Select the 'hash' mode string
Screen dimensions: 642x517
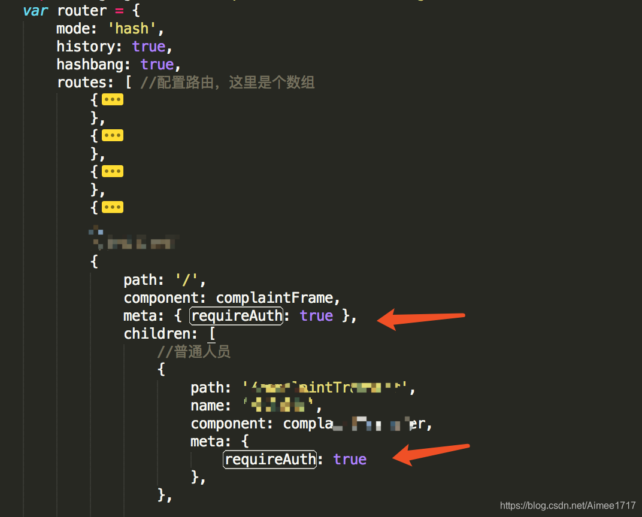pos(132,29)
